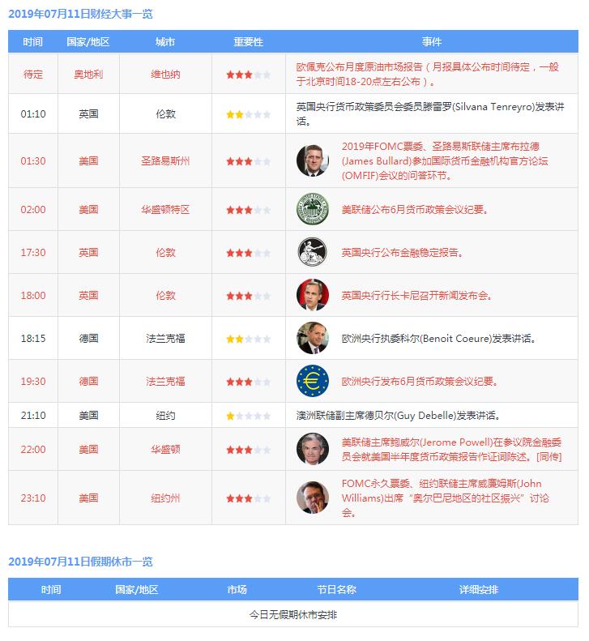Click the 21:10 time cell

click(x=33, y=416)
